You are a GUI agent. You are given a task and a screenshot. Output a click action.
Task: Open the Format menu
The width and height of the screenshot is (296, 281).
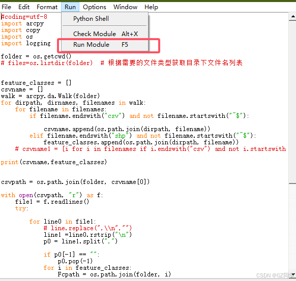click(x=47, y=7)
